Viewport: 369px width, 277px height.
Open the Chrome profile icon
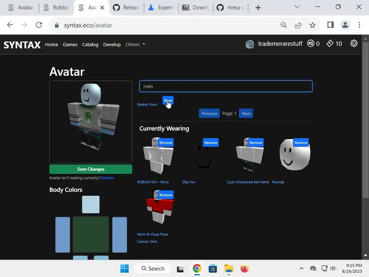(345, 25)
